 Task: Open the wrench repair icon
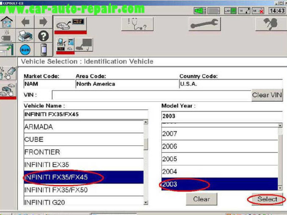[204, 24]
